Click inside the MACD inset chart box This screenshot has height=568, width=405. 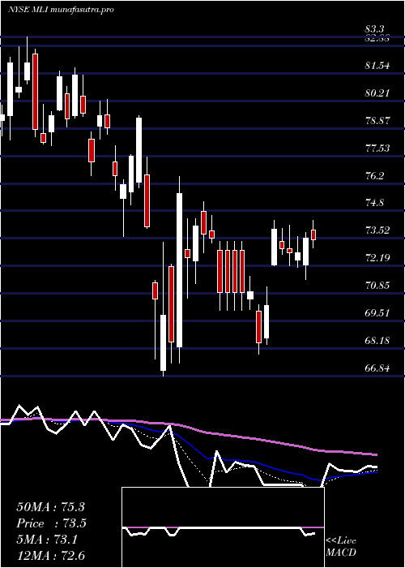pyautogui.click(x=223, y=527)
